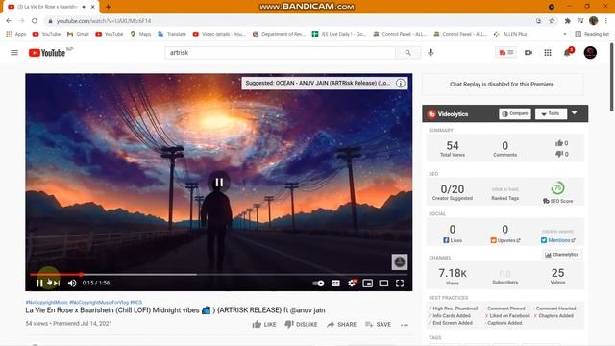Start voice search with the microphone
The image size is (615, 346).
(x=430, y=52)
